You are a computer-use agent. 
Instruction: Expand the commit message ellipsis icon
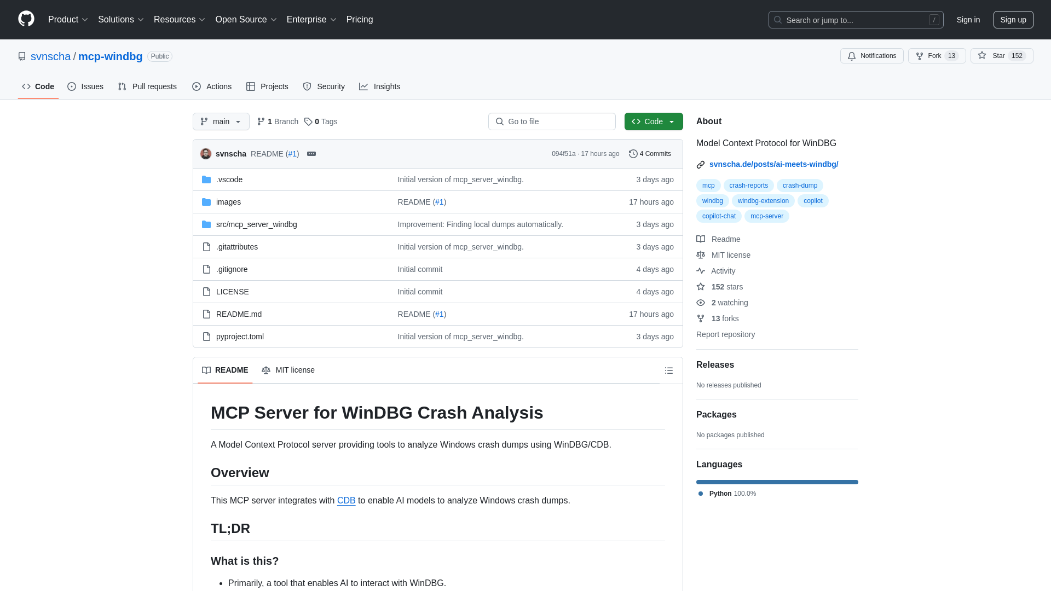(x=311, y=154)
